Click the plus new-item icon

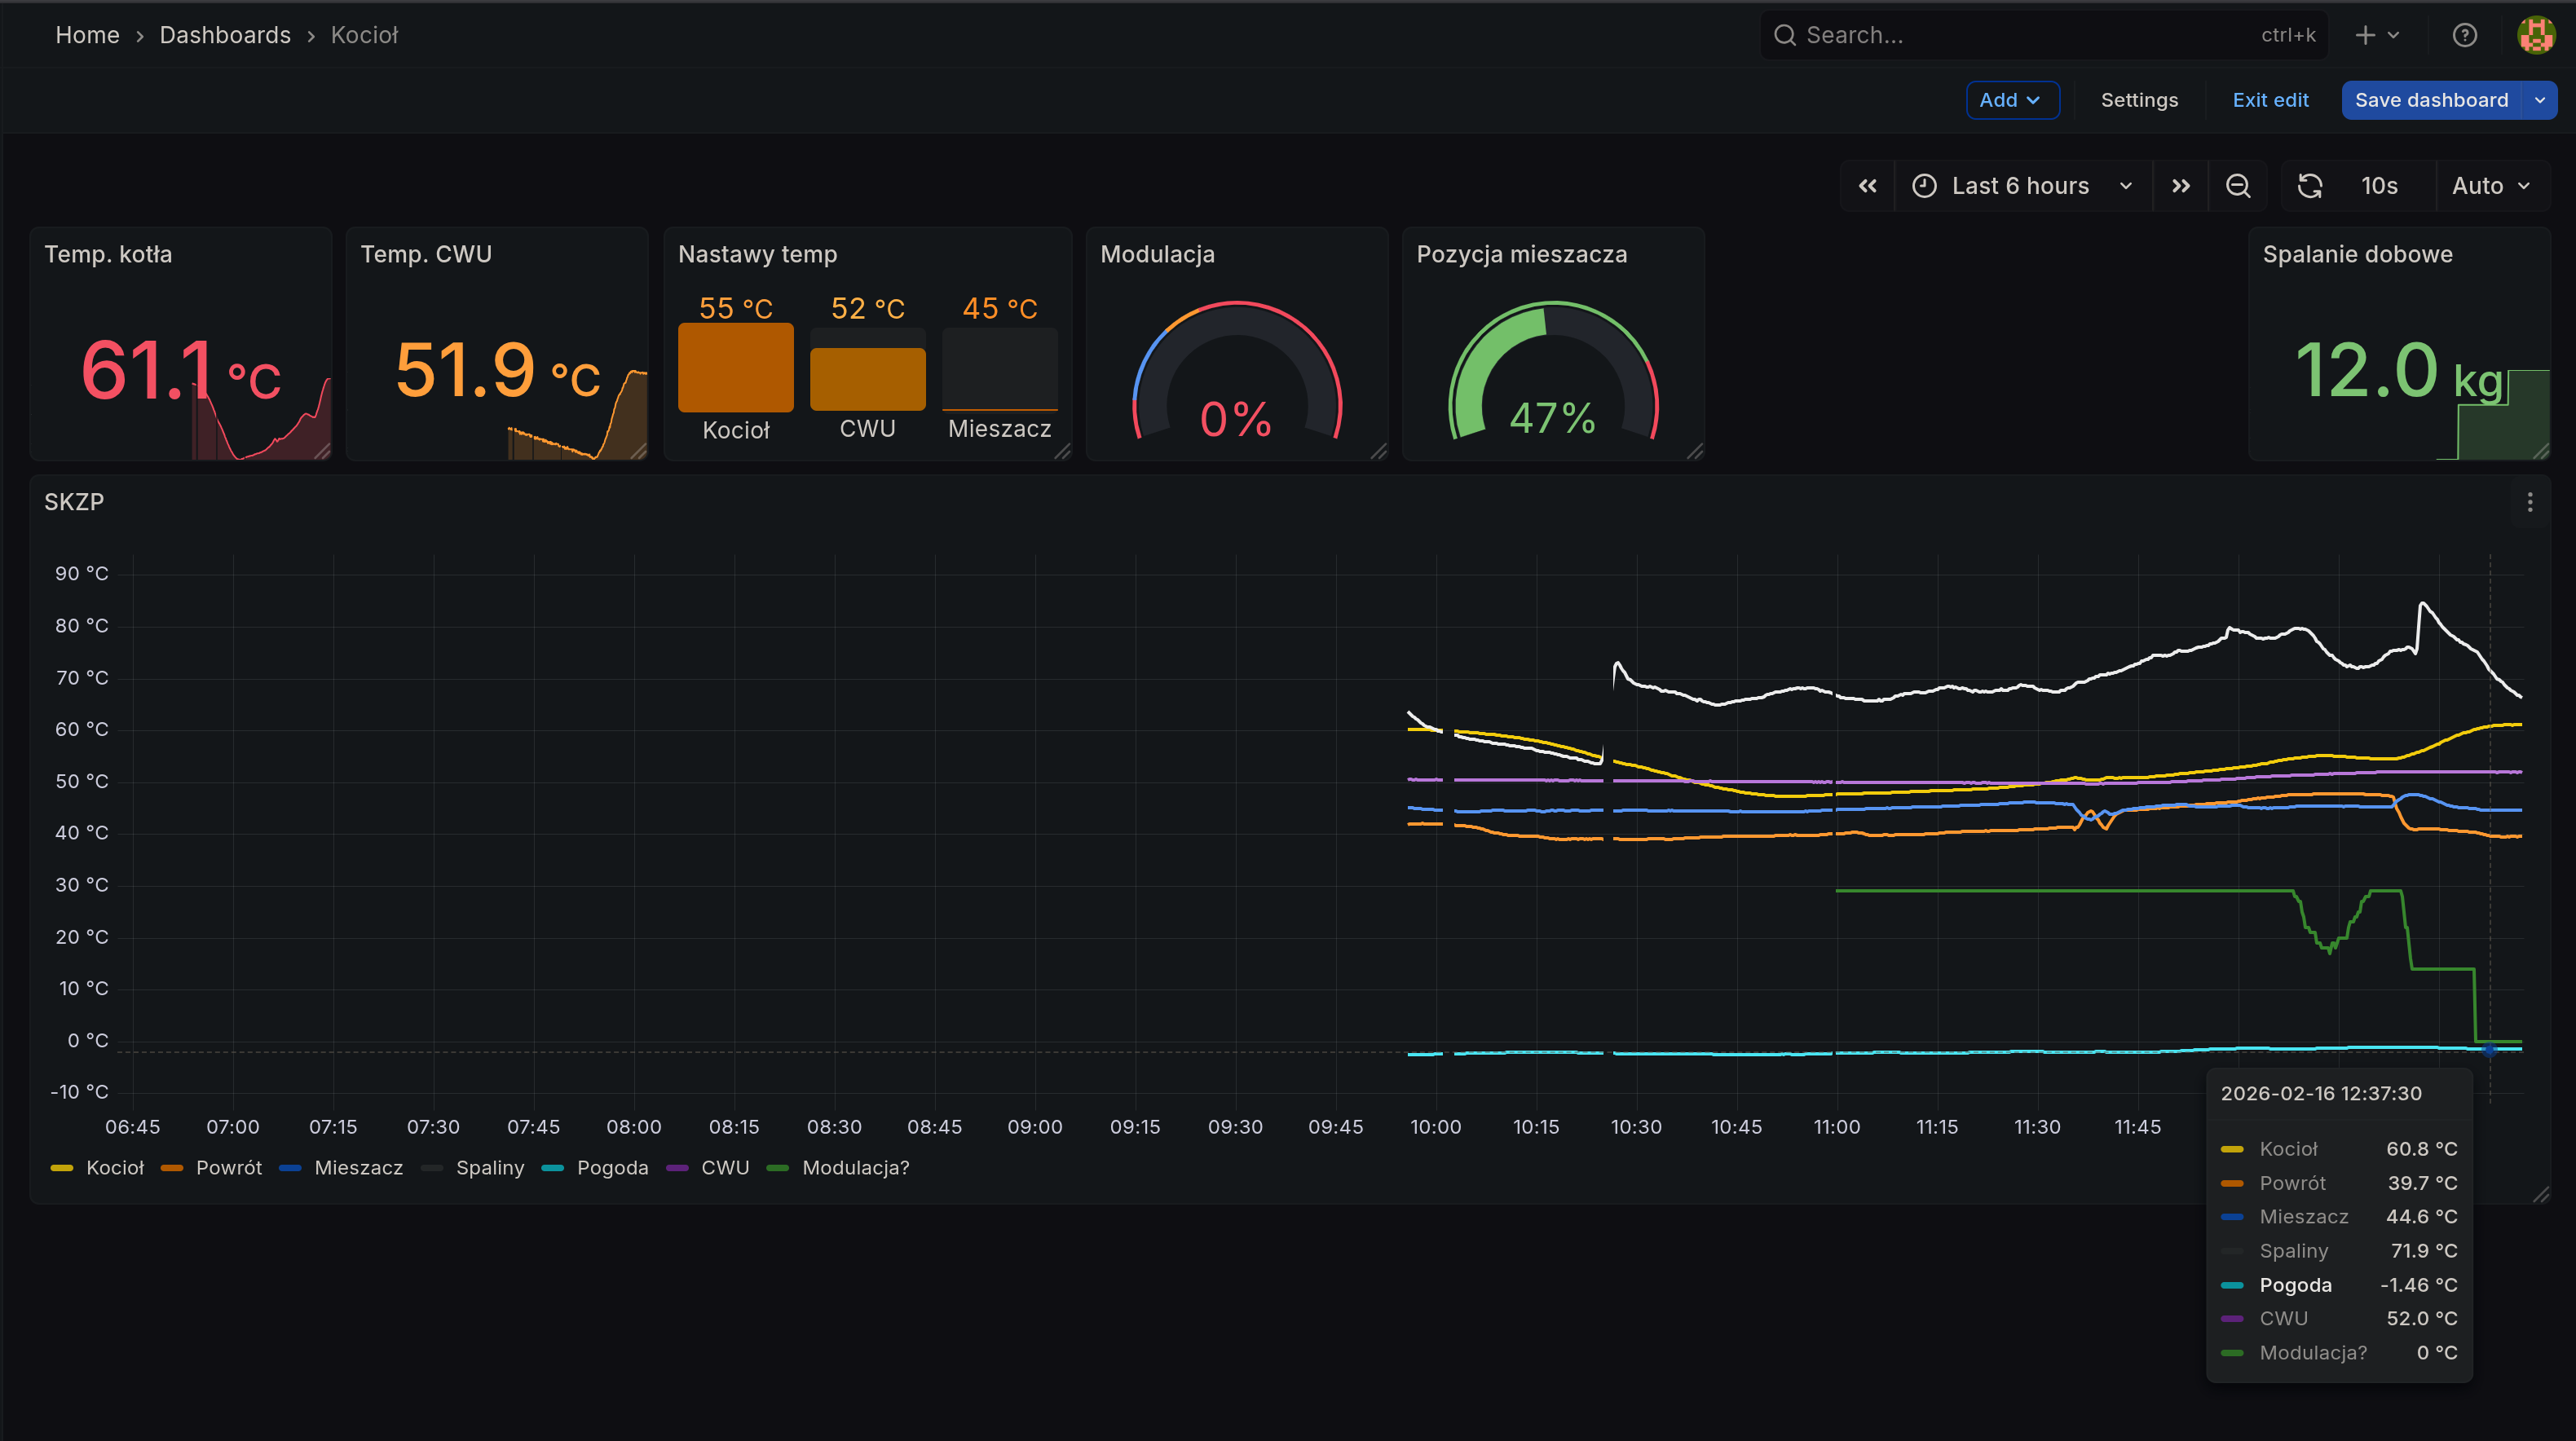tap(2365, 35)
